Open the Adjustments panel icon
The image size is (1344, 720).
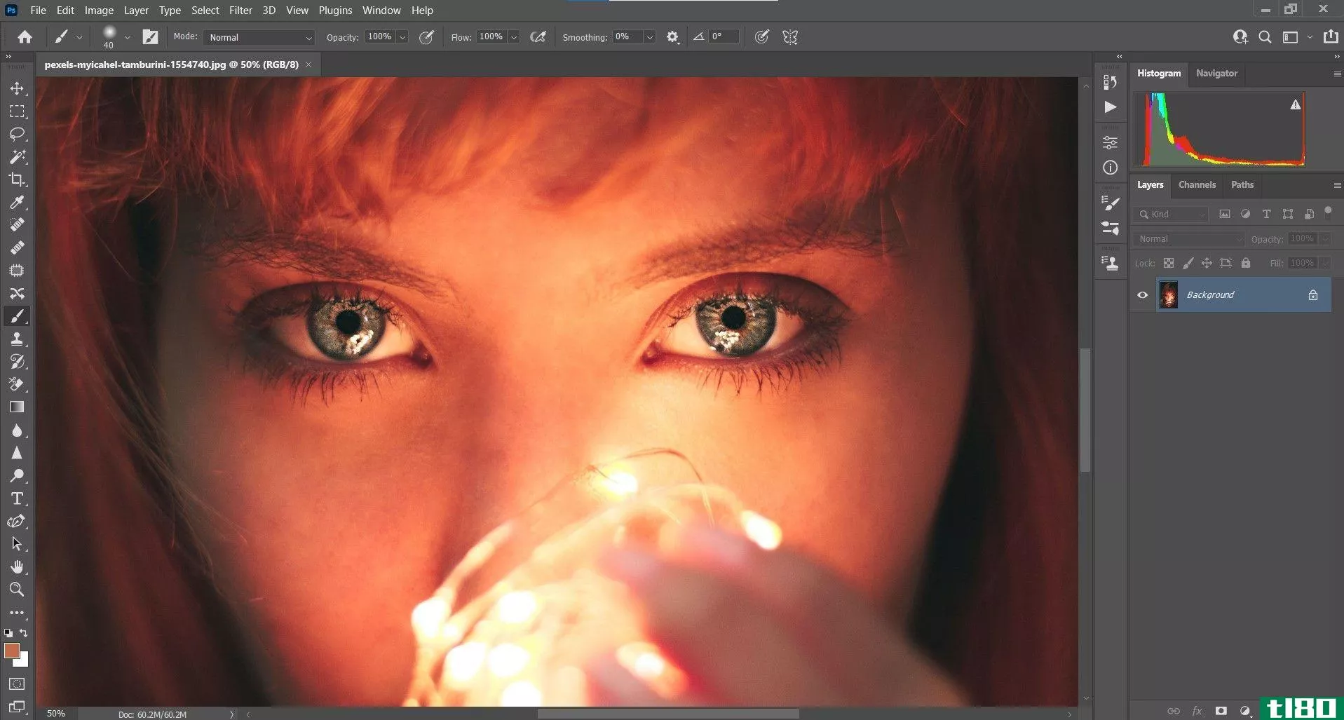[x=1111, y=142]
